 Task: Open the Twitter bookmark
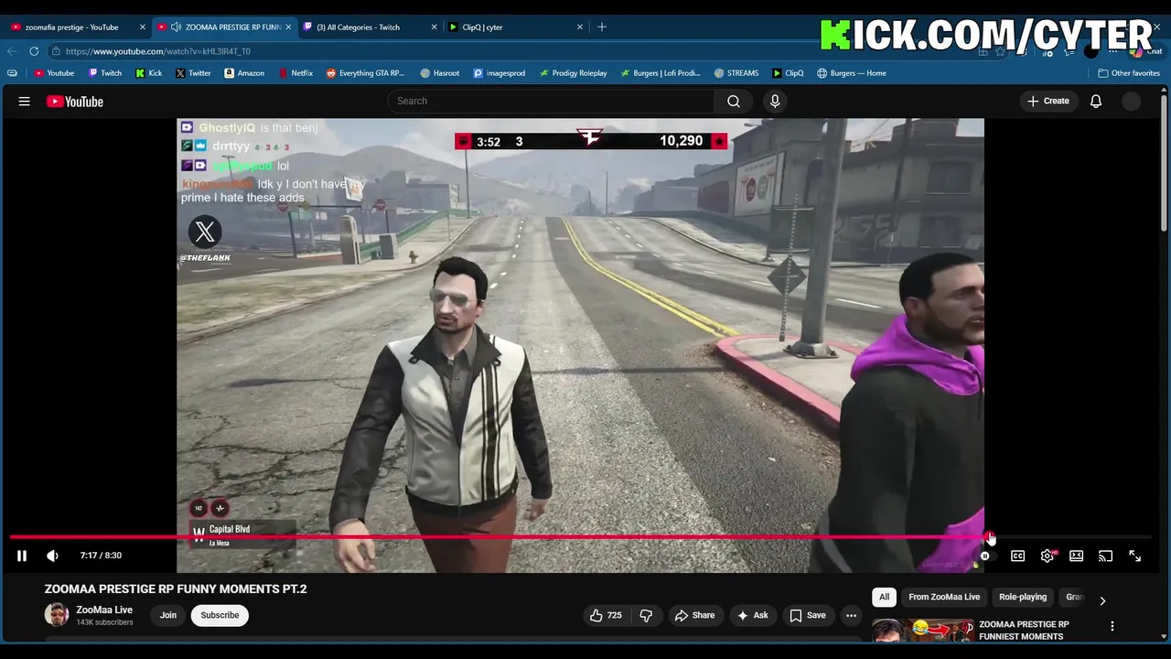coord(193,73)
